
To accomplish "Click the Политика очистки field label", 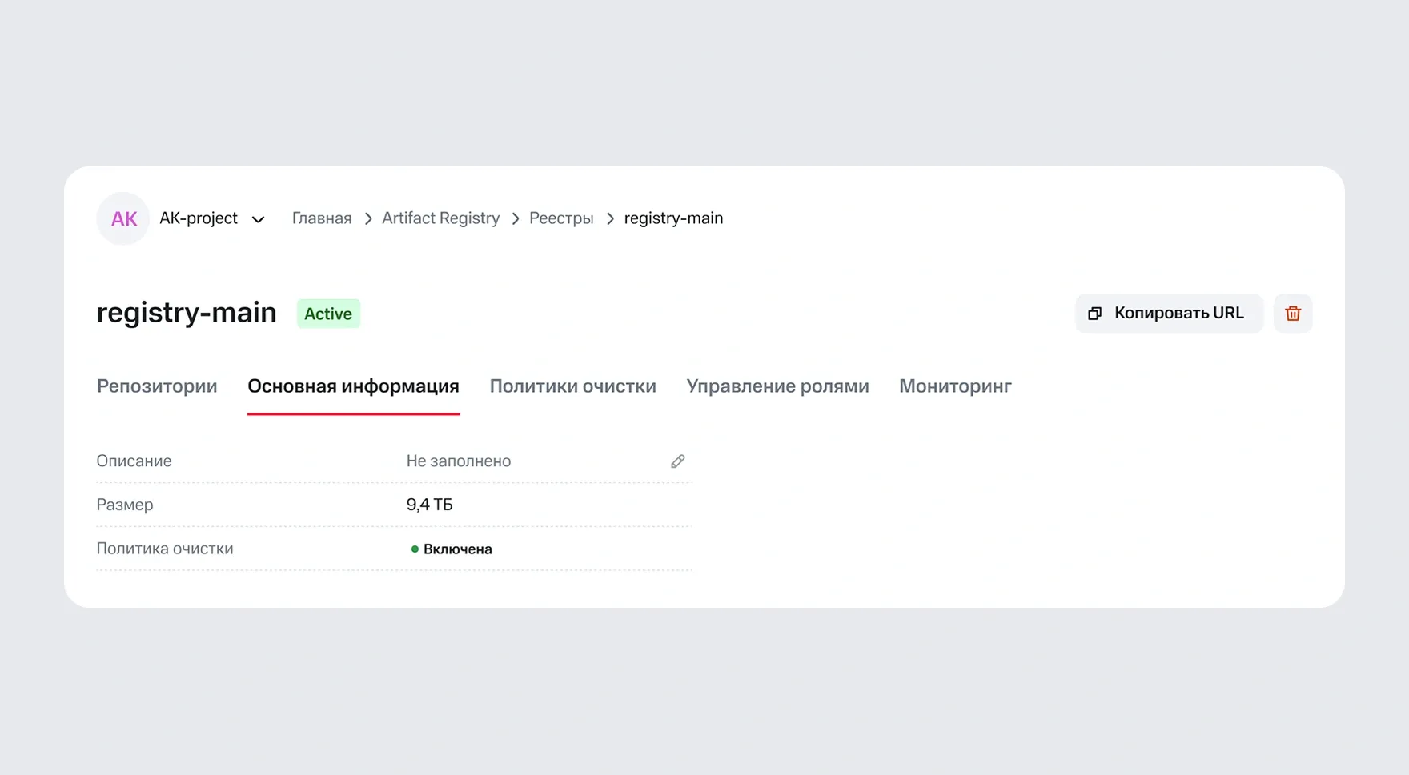I will [165, 549].
